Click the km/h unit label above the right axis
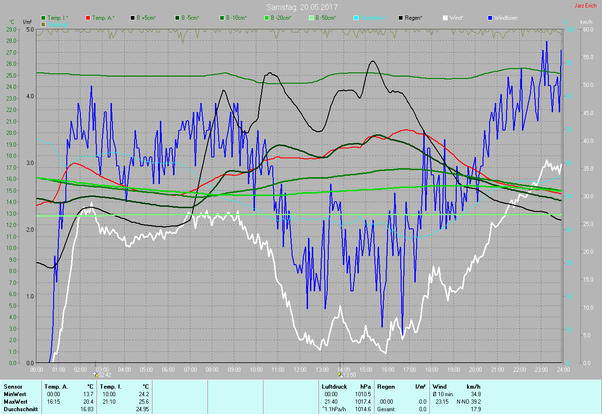 coord(586,22)
